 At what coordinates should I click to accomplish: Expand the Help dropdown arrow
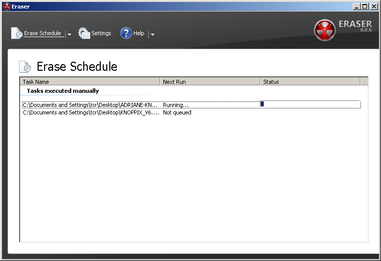click(152, 35)
